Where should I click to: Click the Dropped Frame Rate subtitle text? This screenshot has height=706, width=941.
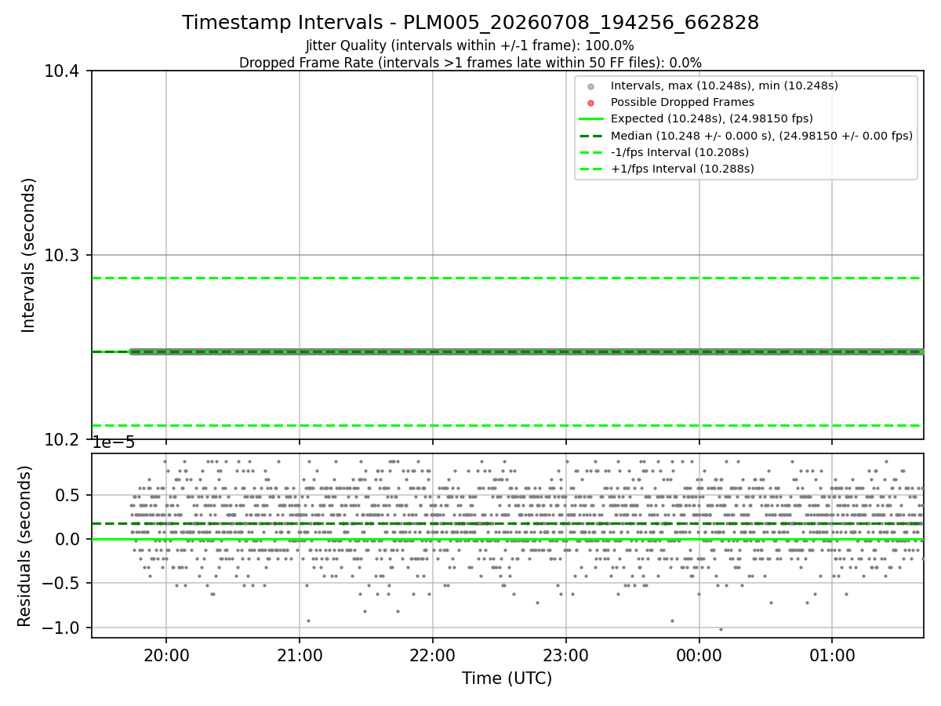pos(470,63)
